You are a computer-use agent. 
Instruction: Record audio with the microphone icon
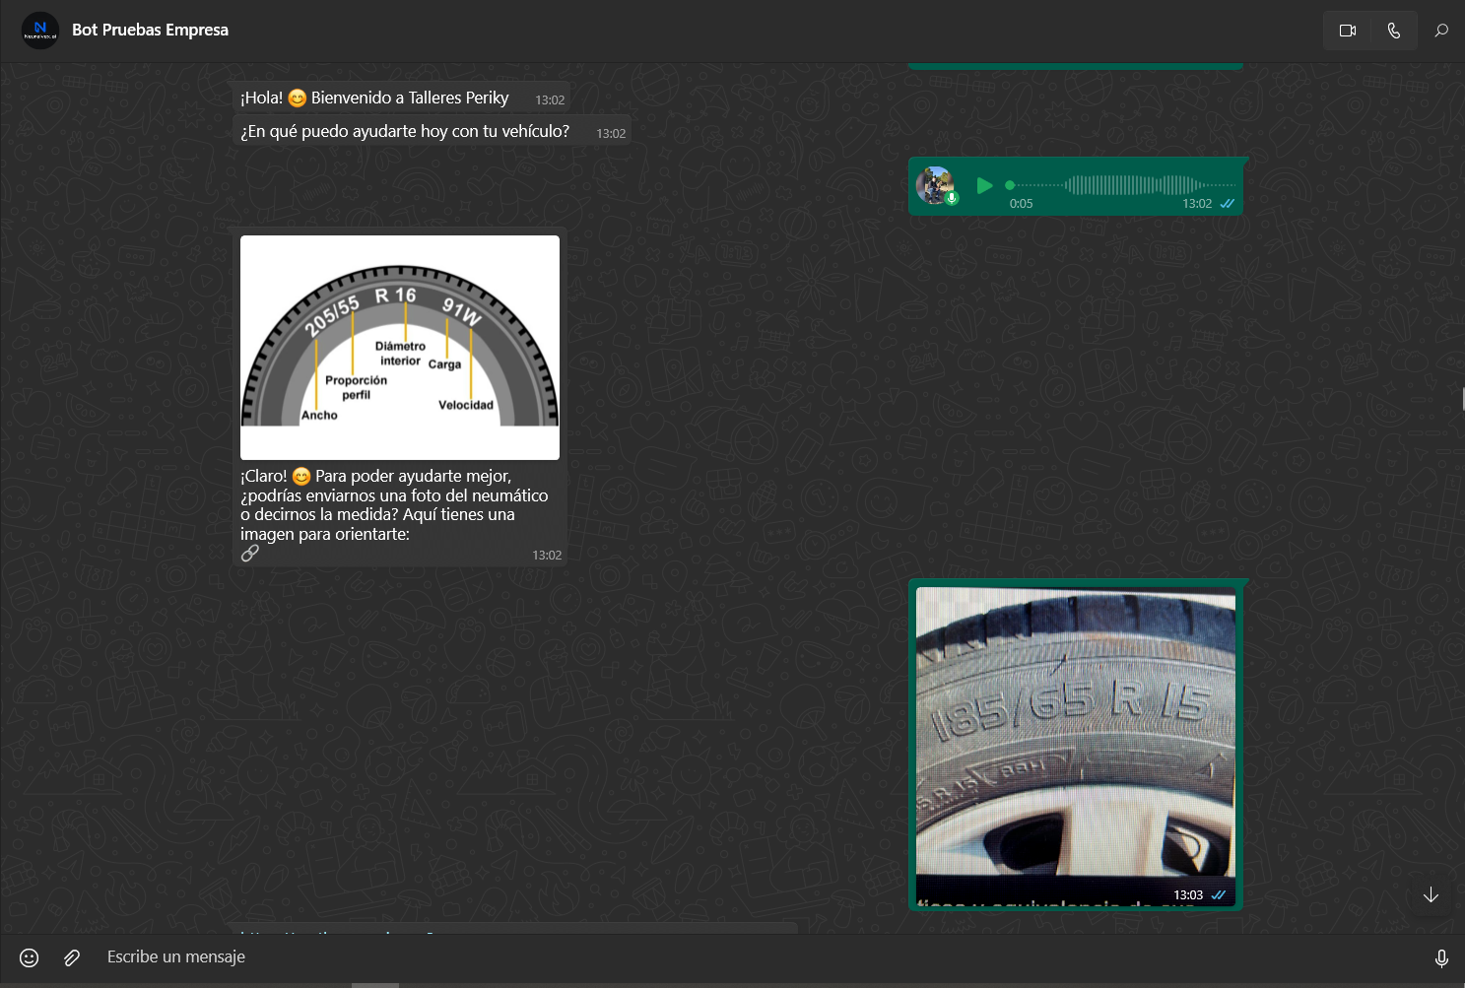pyautogui.click(x=1440, y=956)
